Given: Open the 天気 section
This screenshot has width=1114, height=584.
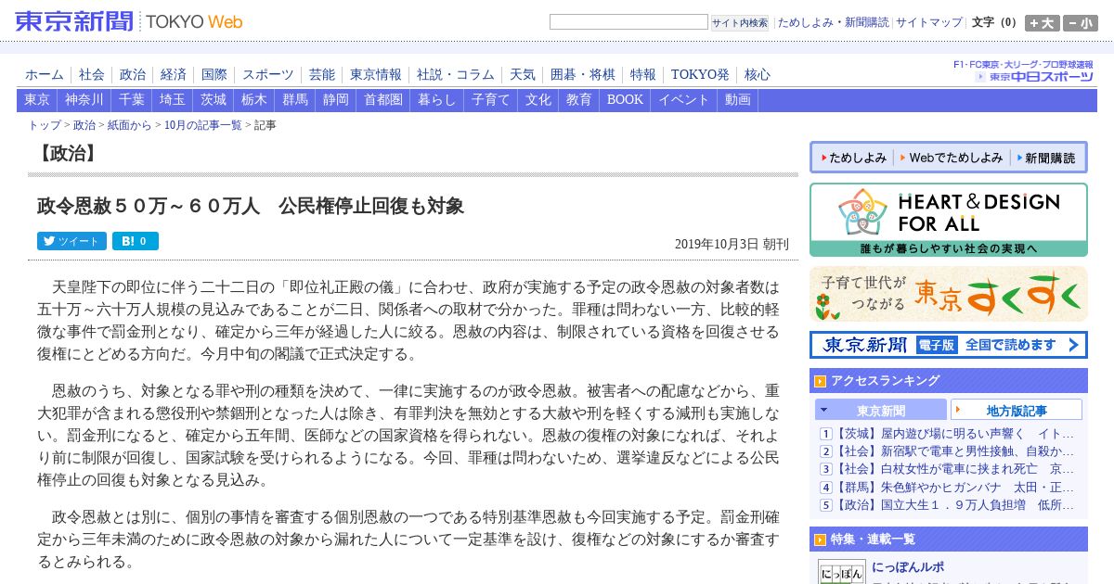Looking at the screenshot, I should click(523, 75).
